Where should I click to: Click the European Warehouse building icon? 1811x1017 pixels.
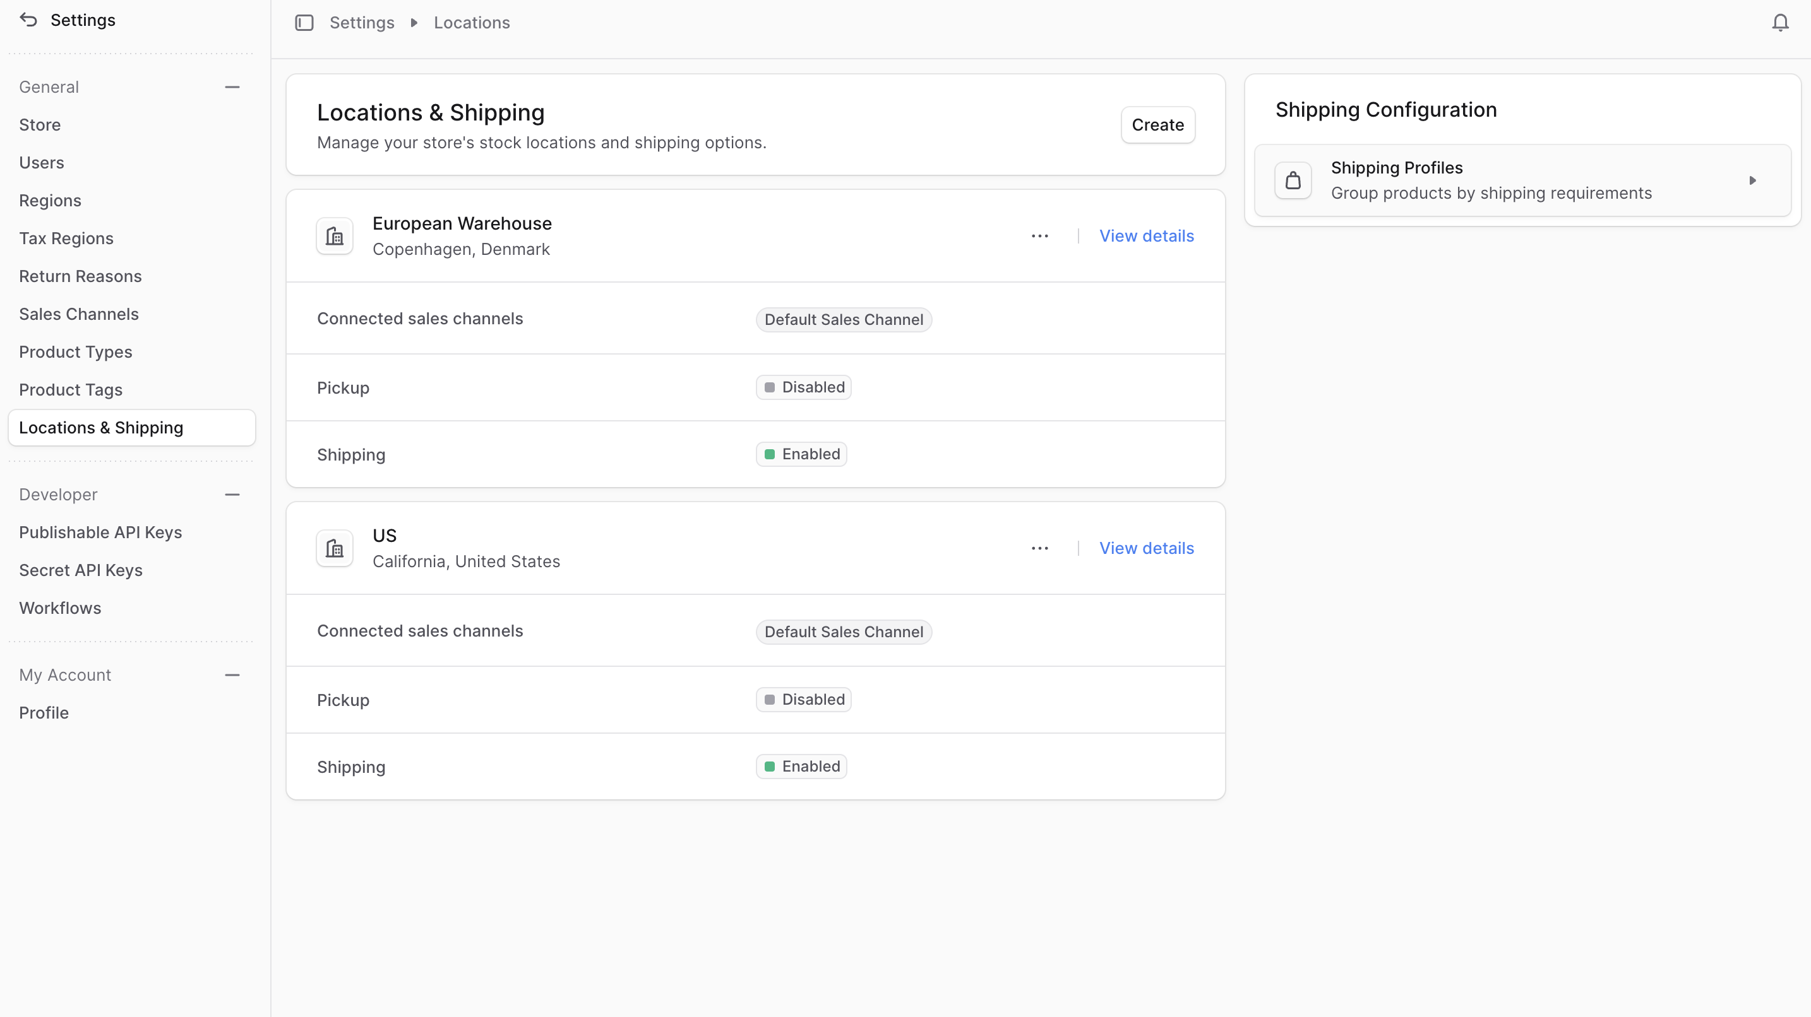[334, 236]
